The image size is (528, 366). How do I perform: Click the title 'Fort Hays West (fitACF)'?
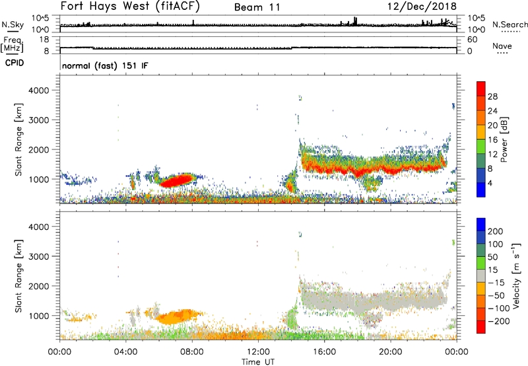click(x=130, y=7)
